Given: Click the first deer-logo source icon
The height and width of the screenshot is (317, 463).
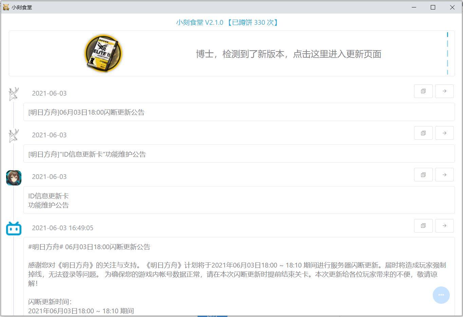Looking at the screenshot, I should pyautogui.click(x=14, y=94).
